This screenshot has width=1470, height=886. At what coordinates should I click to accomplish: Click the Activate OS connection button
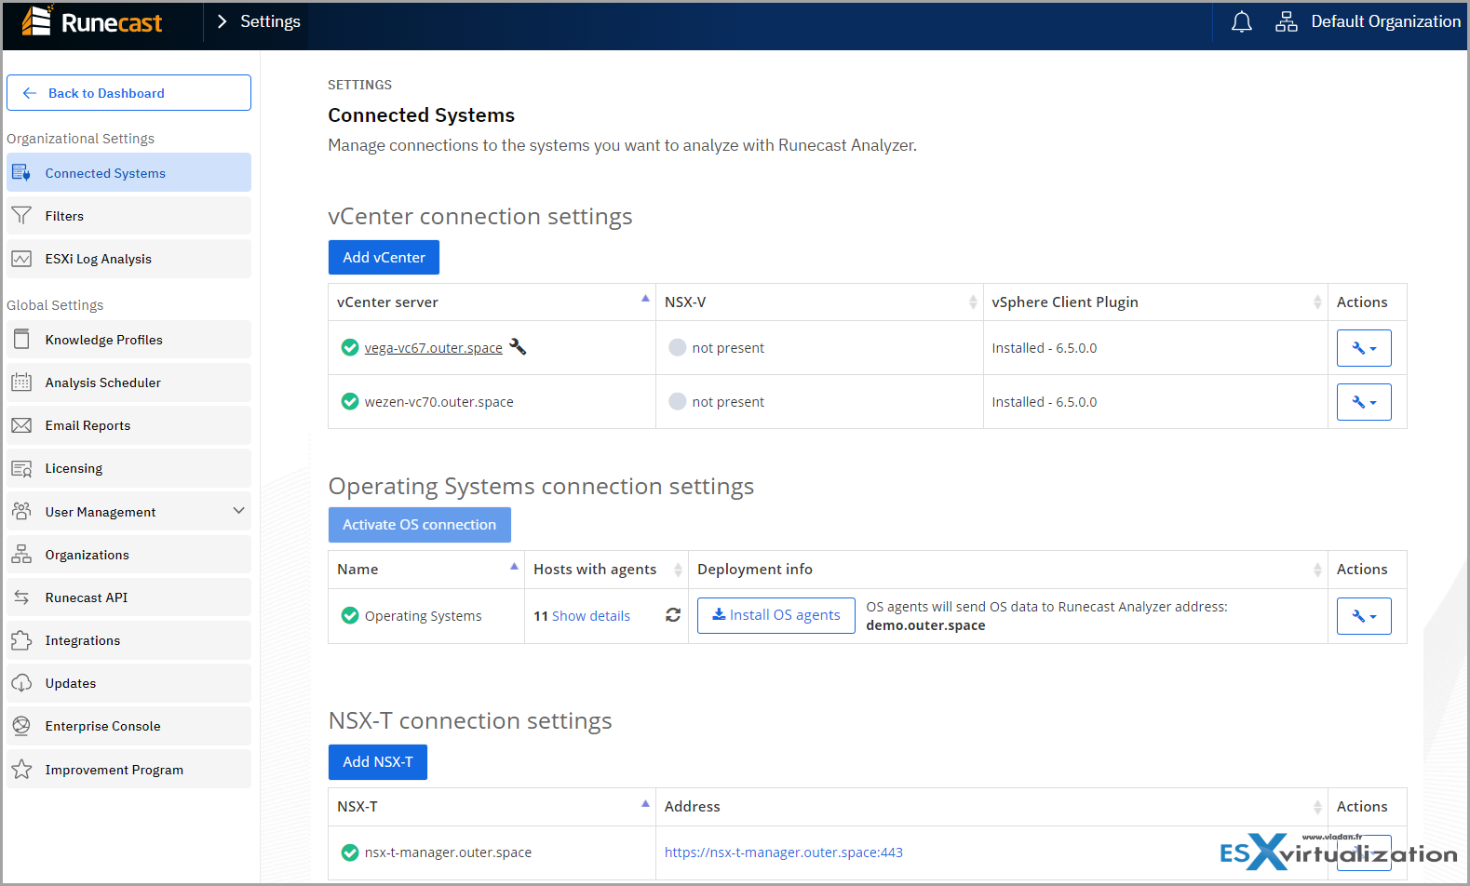[420, 525]
